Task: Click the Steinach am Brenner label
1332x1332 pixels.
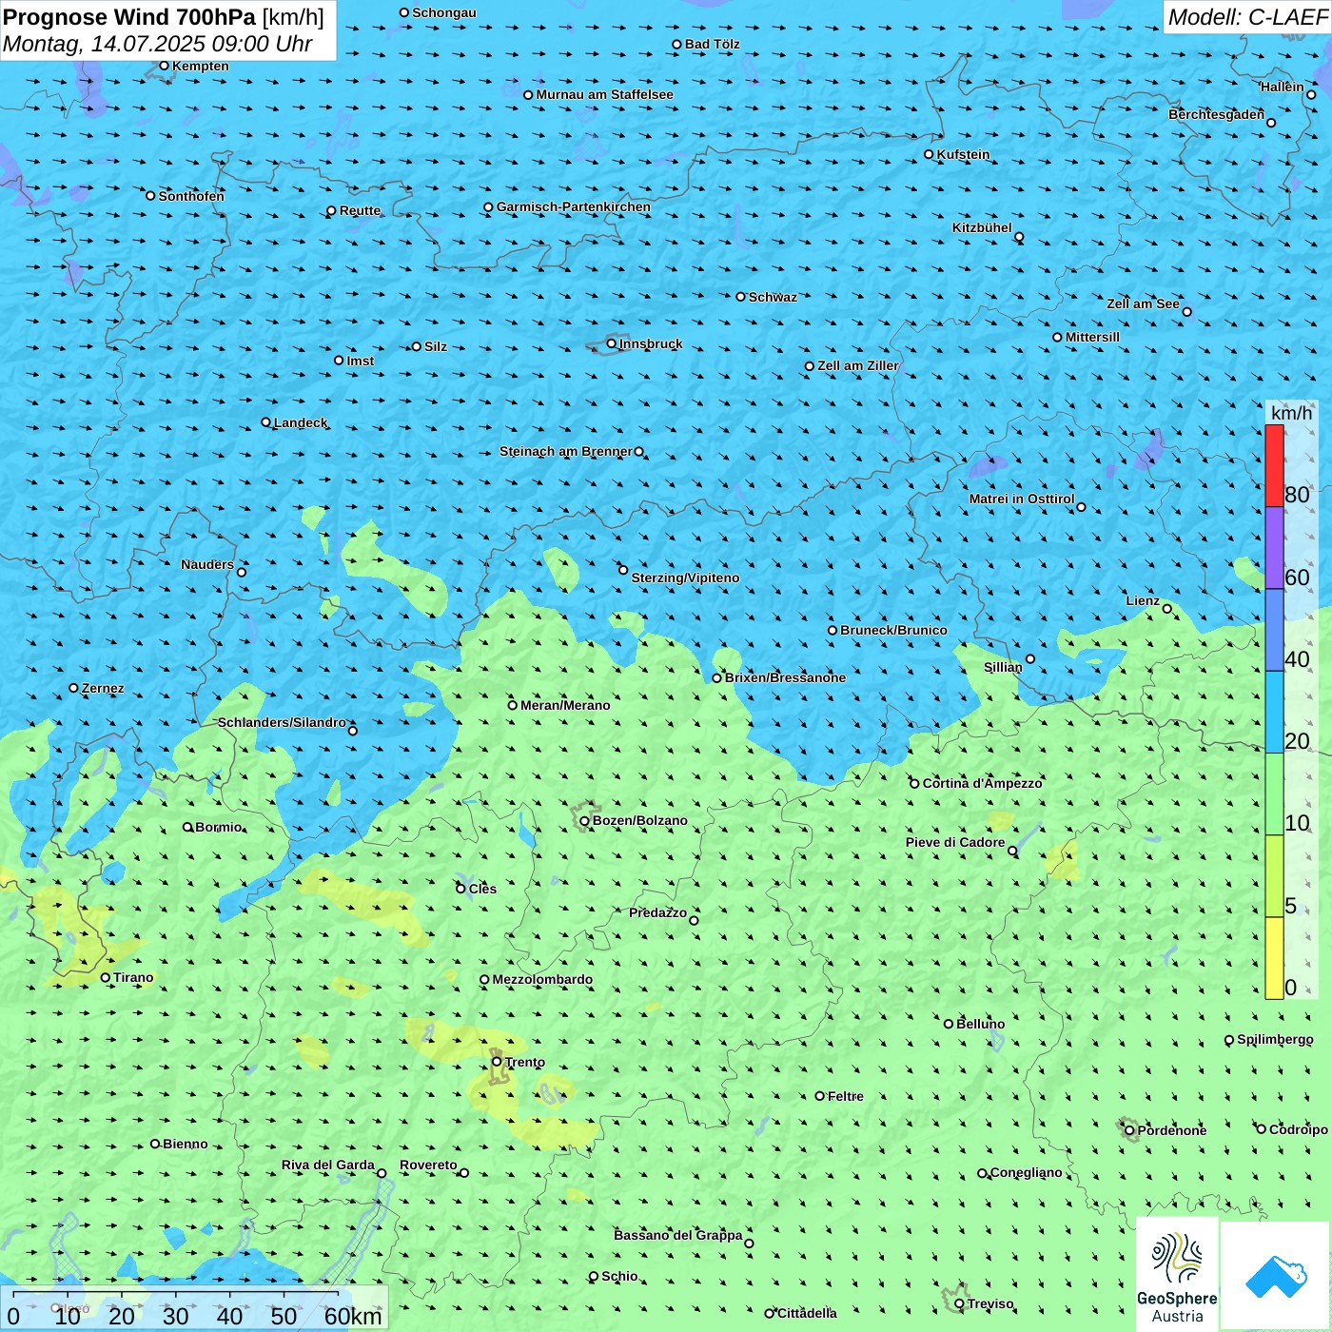Action: [x=565, y=451]
